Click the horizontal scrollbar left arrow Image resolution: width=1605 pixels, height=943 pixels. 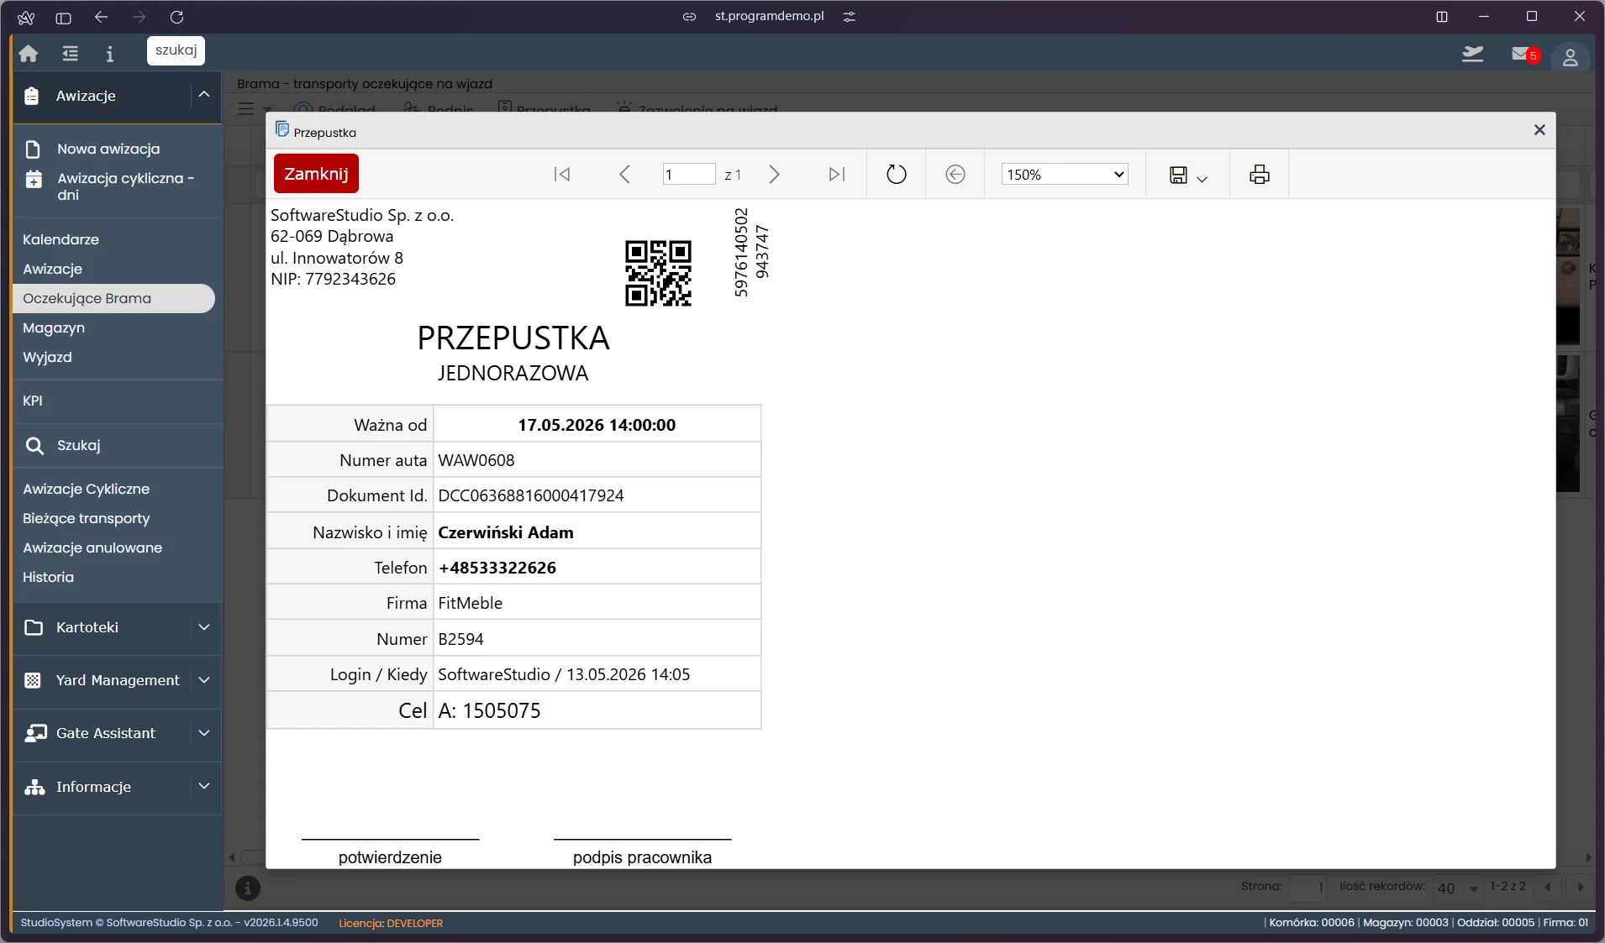click(x=233, y=857)
